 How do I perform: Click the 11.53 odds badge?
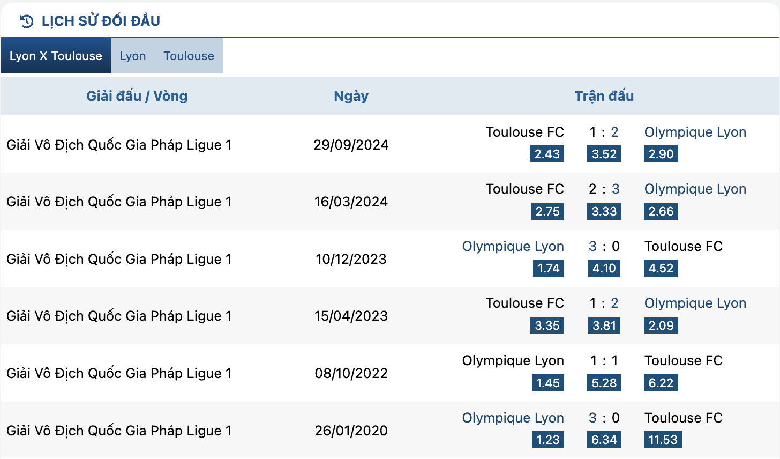click(x=663, y=440)
